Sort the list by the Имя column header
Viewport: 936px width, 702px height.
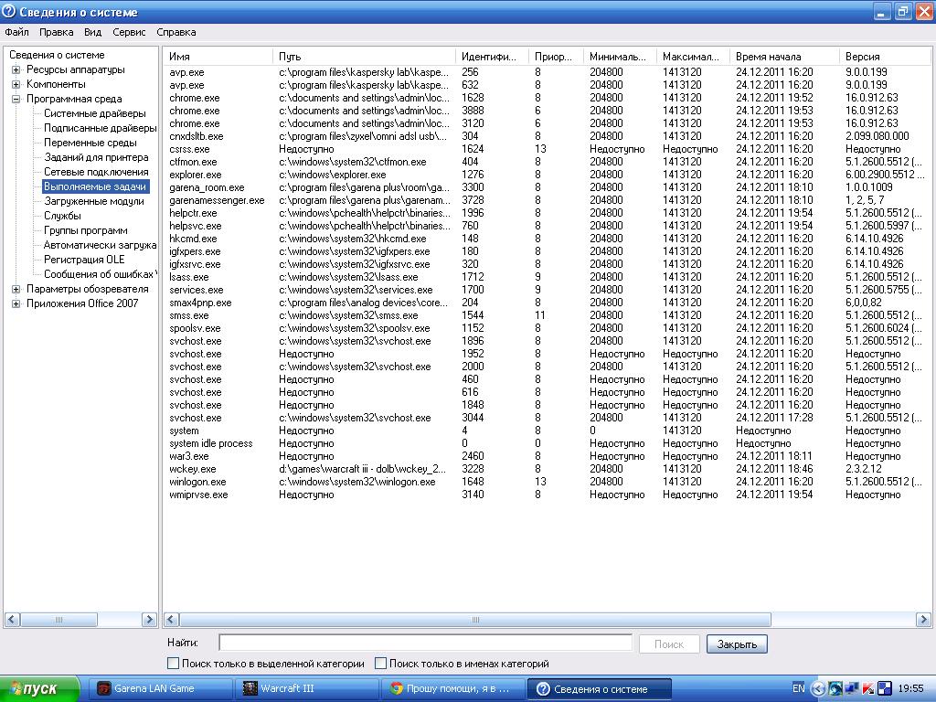pyautogui.click(x=218, y=57)
